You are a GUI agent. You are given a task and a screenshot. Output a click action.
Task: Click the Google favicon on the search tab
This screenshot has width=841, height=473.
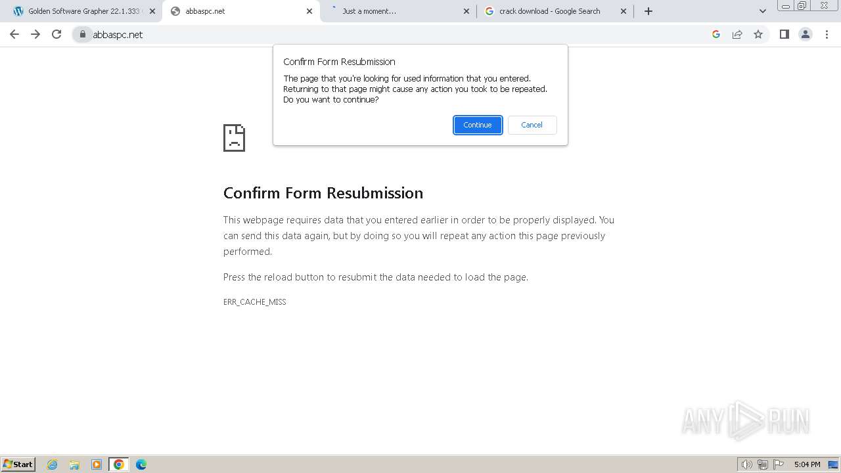point(489,11)
